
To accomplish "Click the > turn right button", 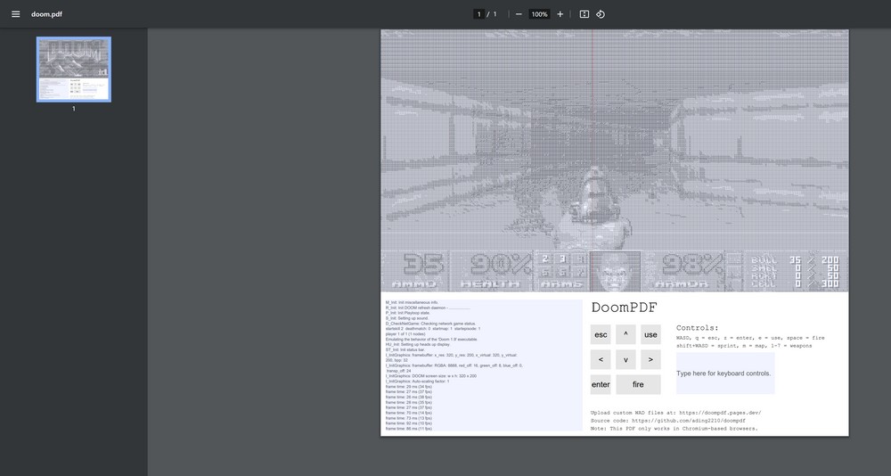I will (x=650, y=359).
